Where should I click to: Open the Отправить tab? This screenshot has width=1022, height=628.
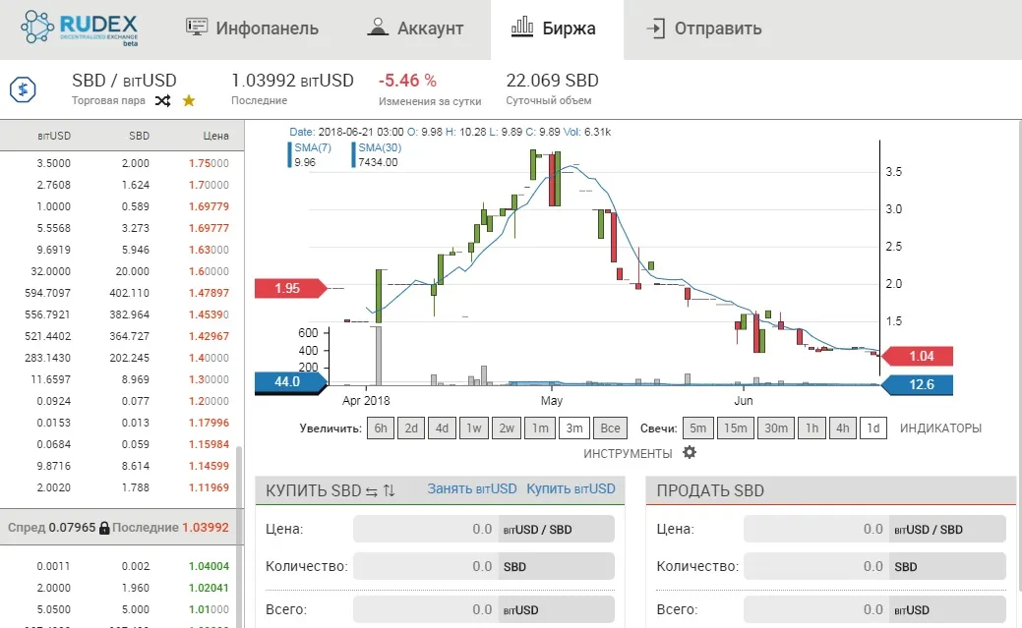pyautogui.click(x=703, y=29)
